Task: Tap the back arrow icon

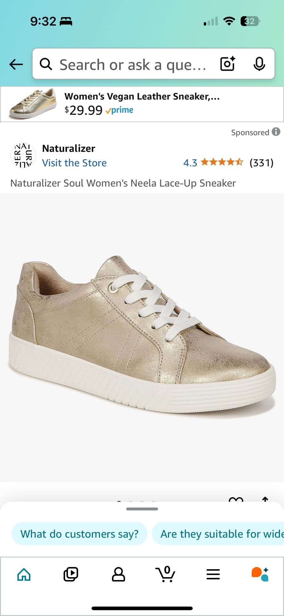Action: pos(16,64)
